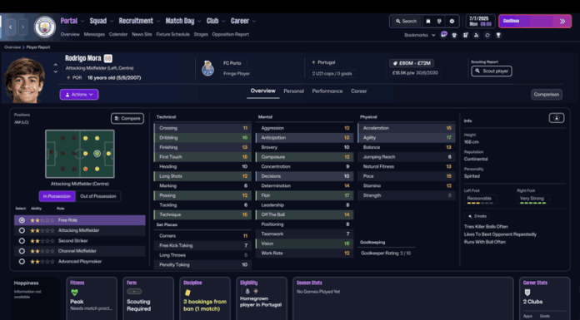Click the bookmark icon beside Search
The height and width of the screenshot is (320, 580).
[428, 22]
